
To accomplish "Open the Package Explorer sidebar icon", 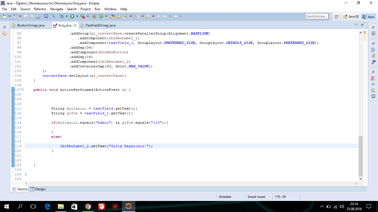I will [4, 33].
